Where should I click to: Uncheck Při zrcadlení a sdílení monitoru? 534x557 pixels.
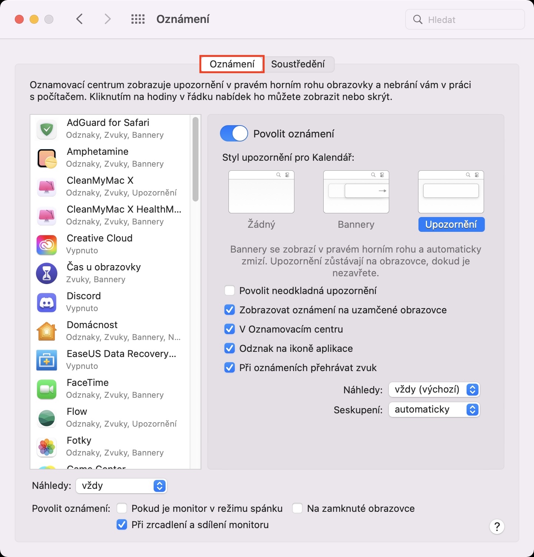coord(122,524)
